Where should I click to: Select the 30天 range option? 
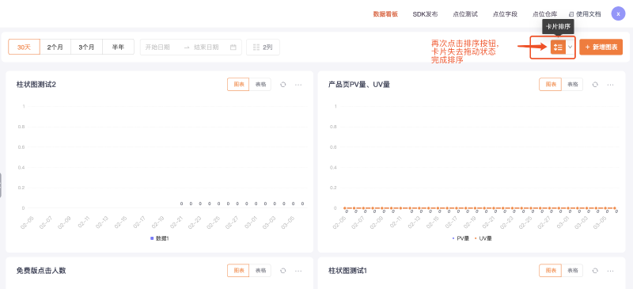(24, 47)
